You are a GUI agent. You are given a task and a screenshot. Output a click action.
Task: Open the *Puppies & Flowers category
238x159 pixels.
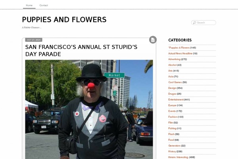179,48
